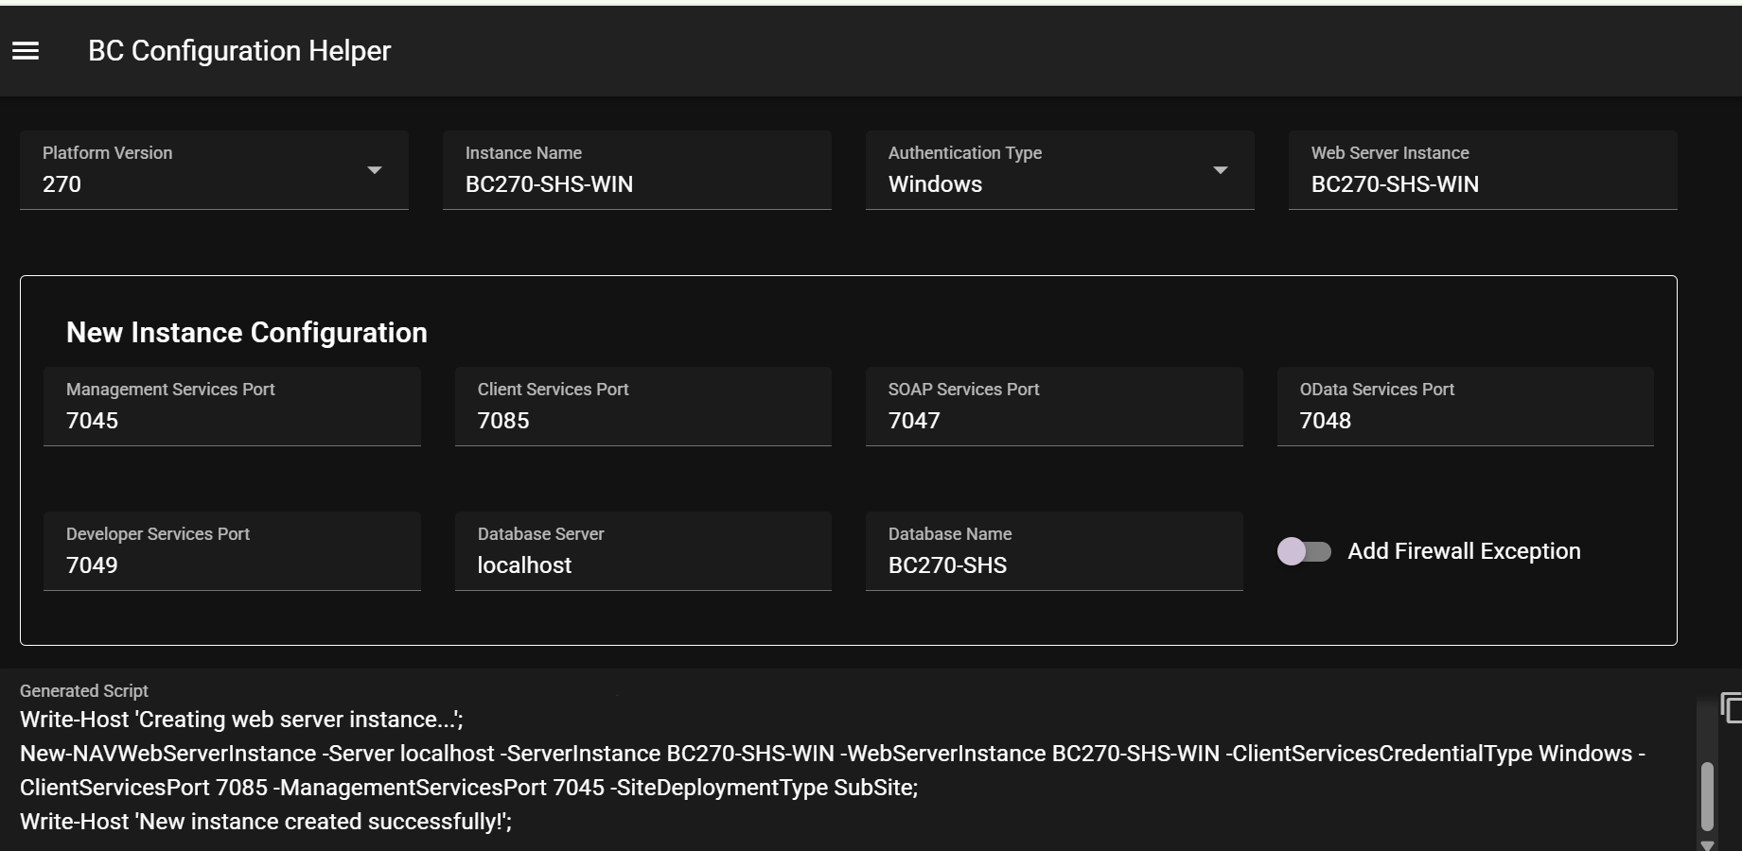Select the OData Services Port field
This screenshot has width=1742, height=851.
click(1466, 407)
